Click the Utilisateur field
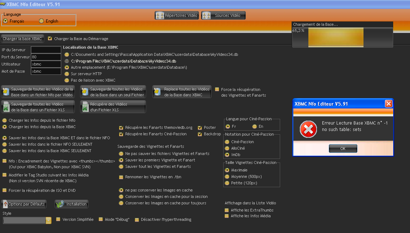The width and height of the screenshot is (410, 233). pos(46,64)
